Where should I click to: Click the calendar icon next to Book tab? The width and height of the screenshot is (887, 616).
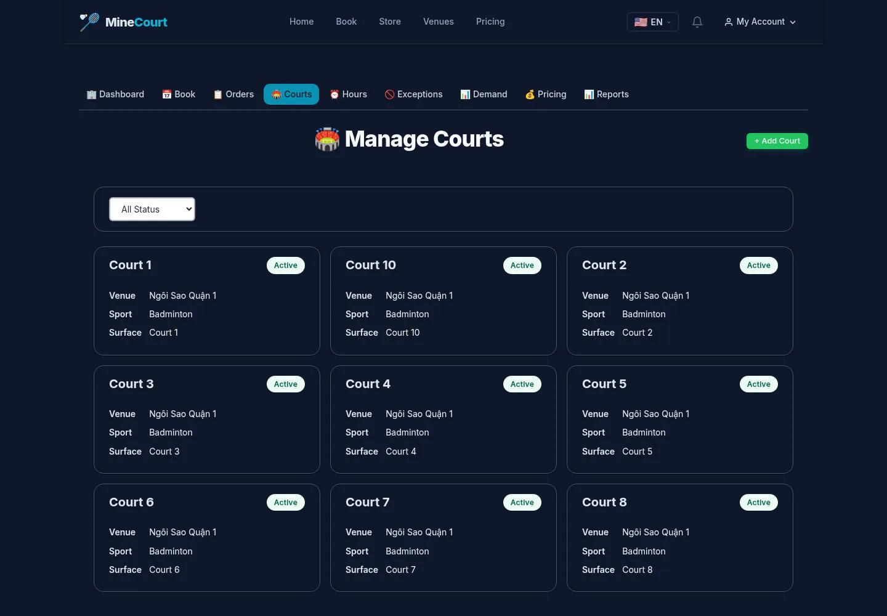pyautogui.click(x=166, y=94)
